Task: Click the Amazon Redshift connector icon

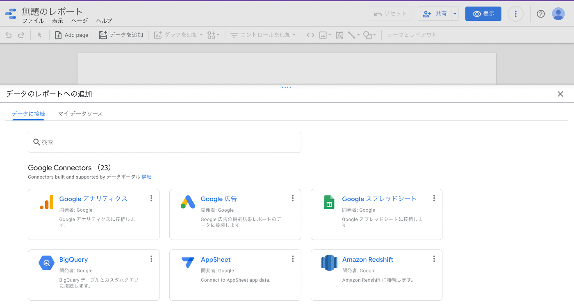Action: (x=329, y=263)
